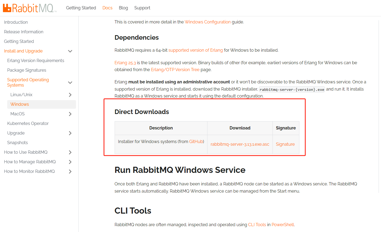
Task: Open Getting Started in top navigation
Action: (x=81, y=8)
